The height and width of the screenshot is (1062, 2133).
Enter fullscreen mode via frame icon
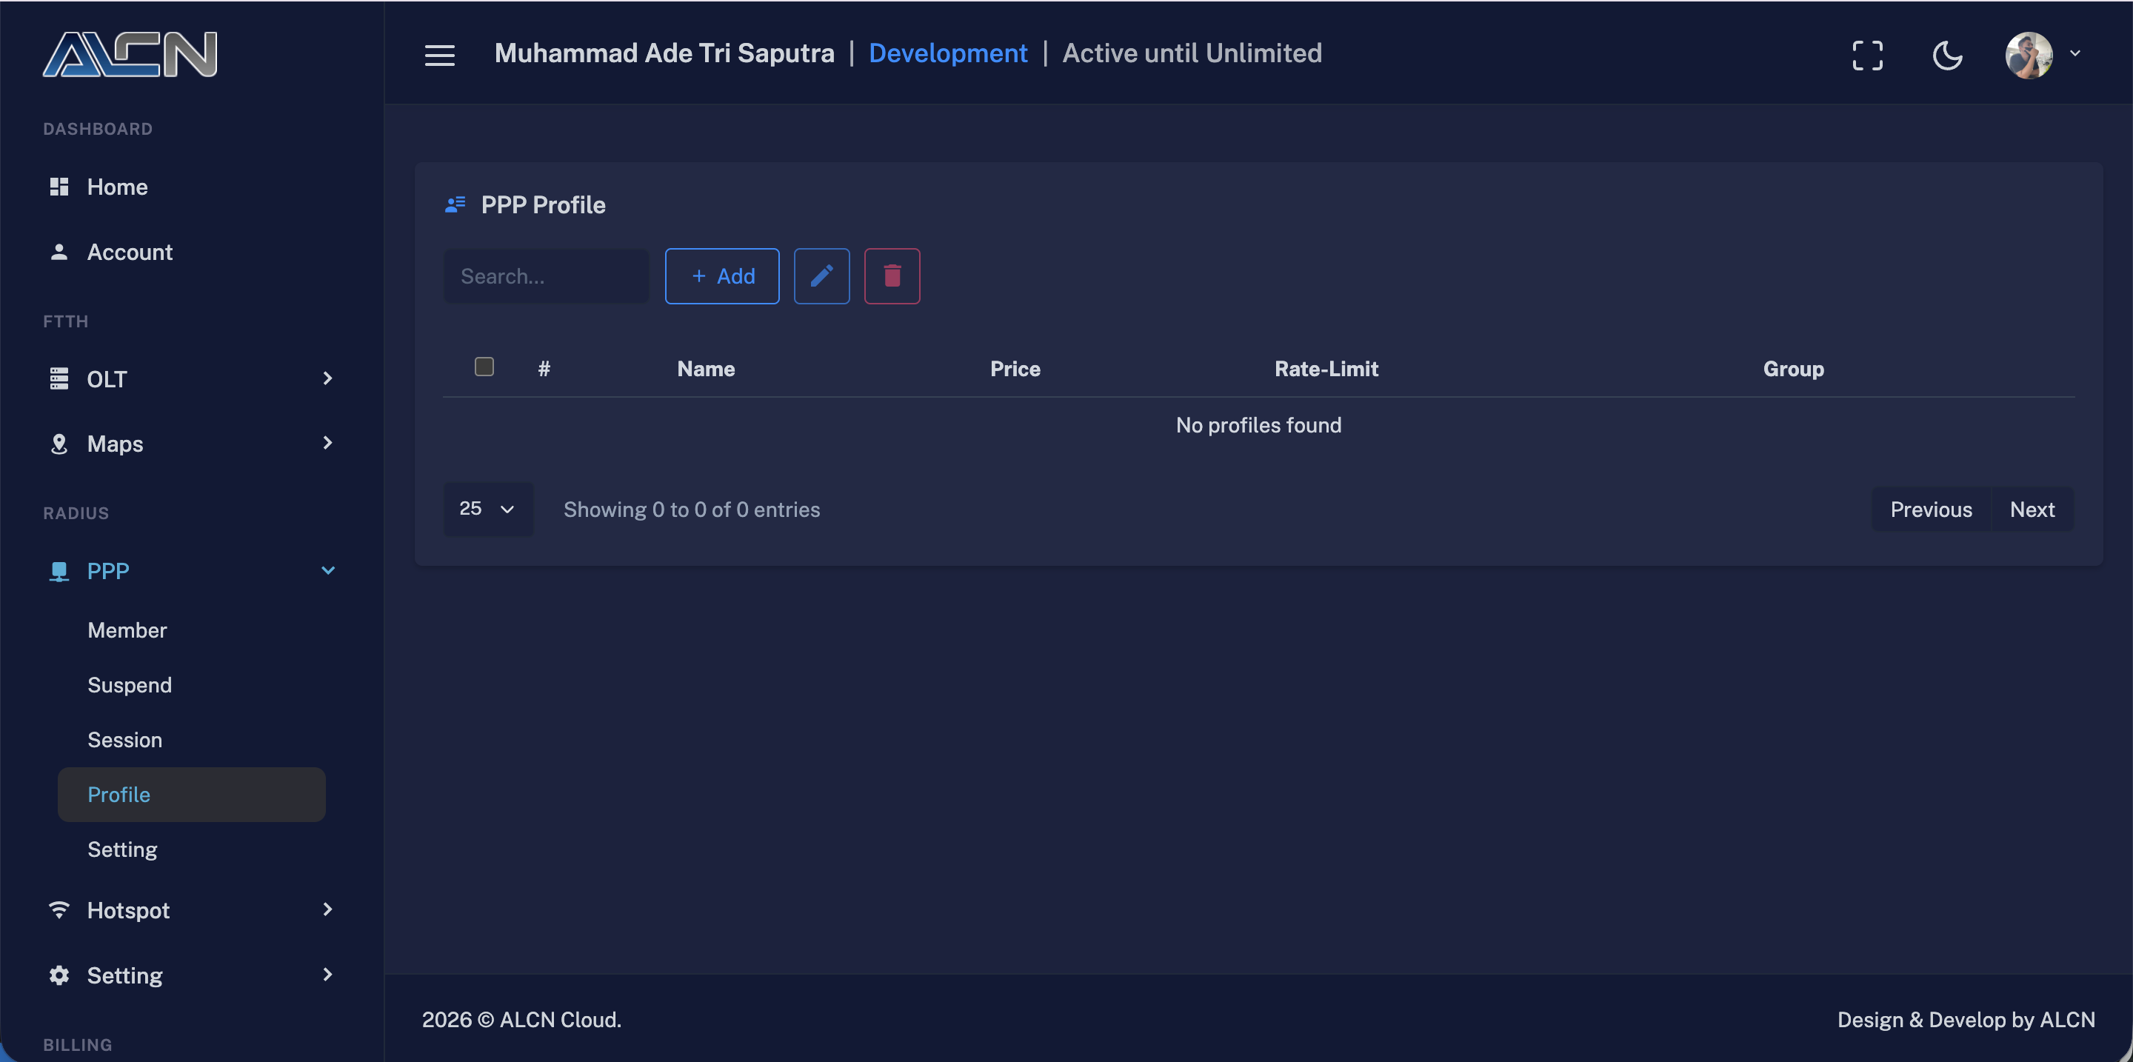point(1867,56)
